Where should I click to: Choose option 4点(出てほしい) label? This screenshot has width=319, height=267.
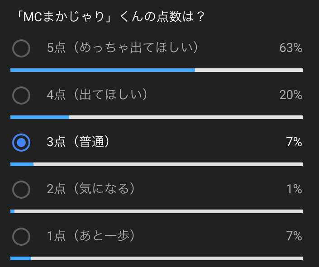(x=97, y=95)
